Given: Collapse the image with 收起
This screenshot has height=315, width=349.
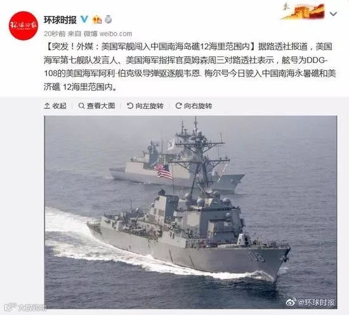Looking at the screenshot, I should click(x=55, y=106).
